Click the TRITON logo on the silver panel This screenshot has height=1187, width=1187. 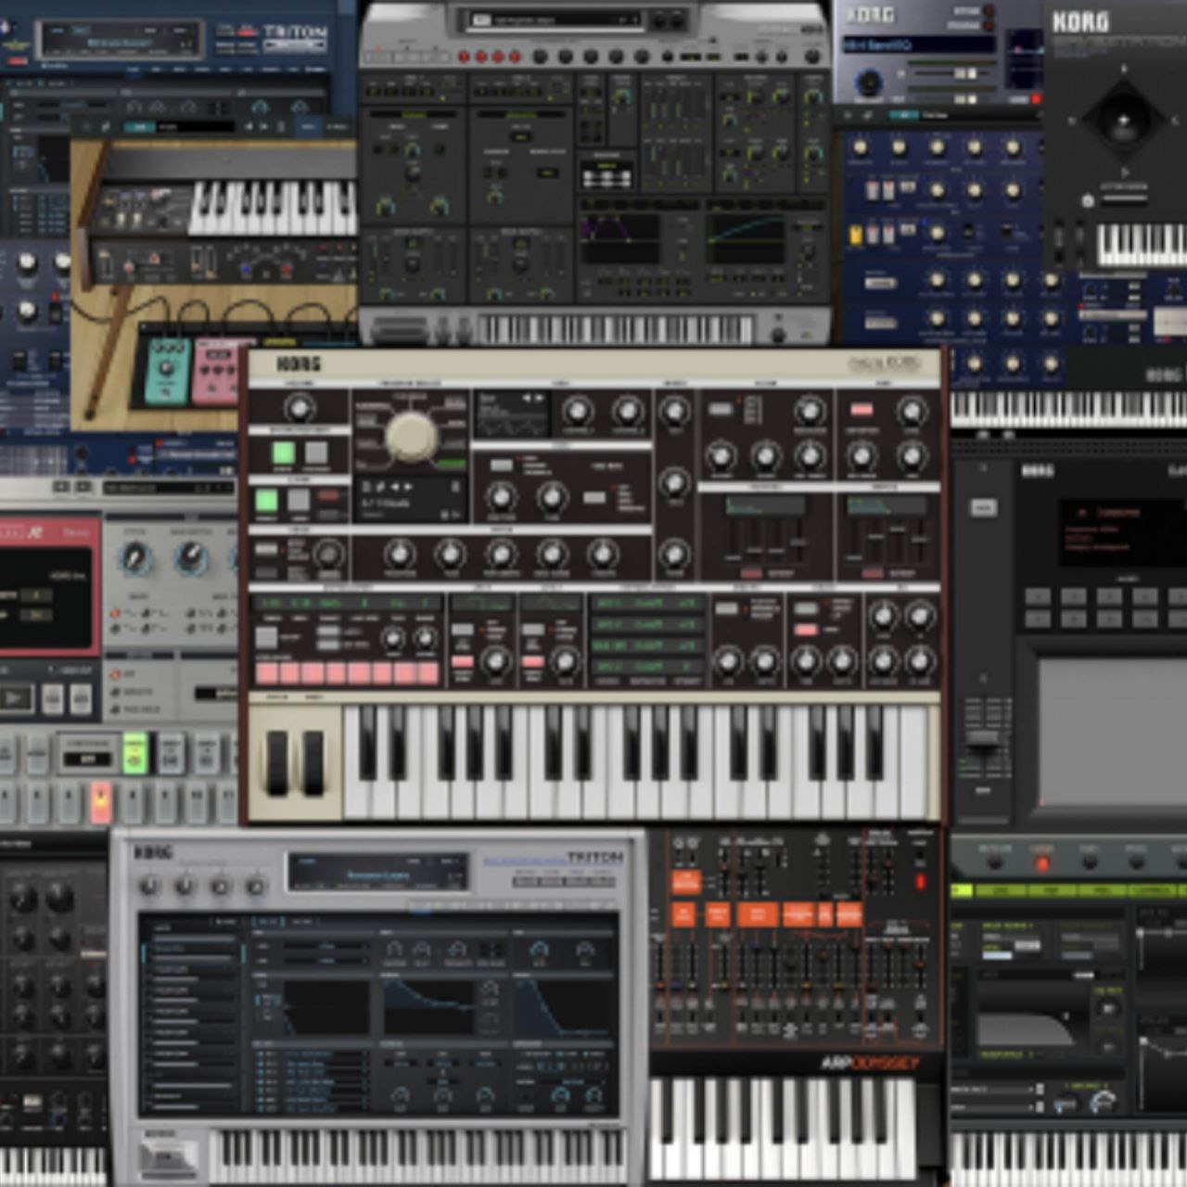(x=593, y=859)
